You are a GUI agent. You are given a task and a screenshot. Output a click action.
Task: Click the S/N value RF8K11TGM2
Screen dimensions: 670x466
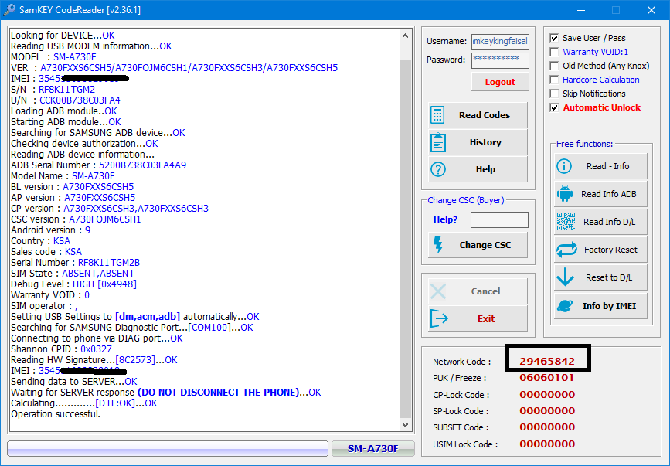coord(66,90)
